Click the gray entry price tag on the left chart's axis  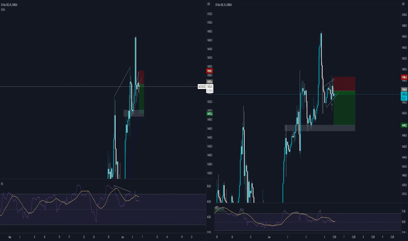click(209, 82)
